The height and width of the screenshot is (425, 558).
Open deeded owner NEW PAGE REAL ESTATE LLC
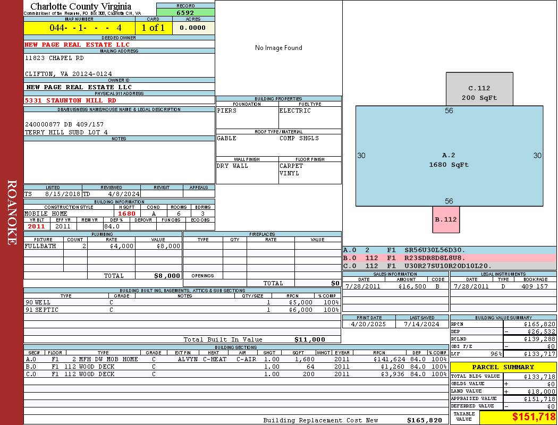77,45
